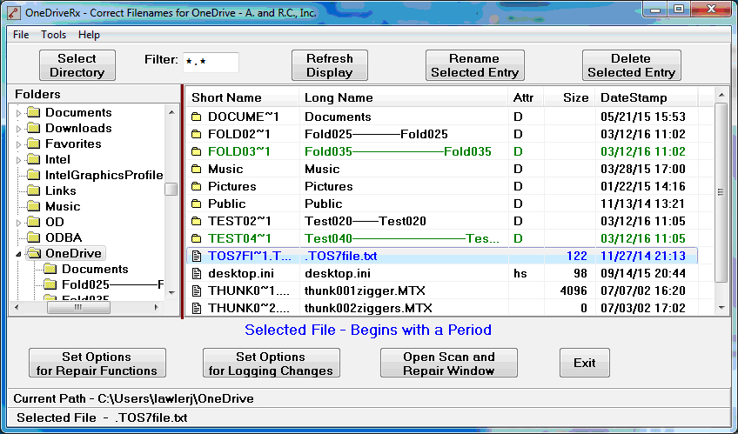Click the OneDriveRx app icon in title bar

[x=13, y=12]
